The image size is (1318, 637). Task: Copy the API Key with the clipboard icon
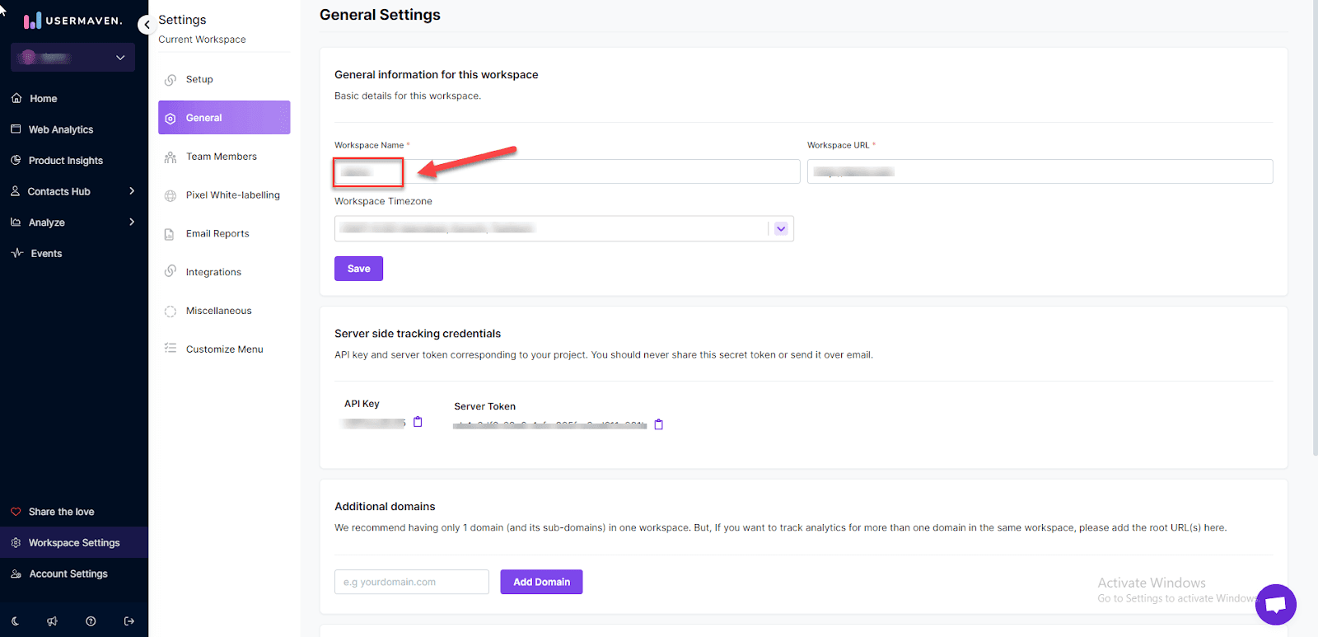(418, 422)
